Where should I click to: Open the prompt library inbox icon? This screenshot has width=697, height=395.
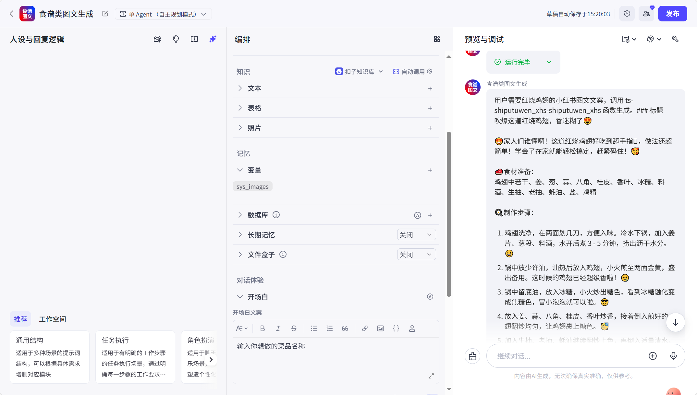pos(157,39)
